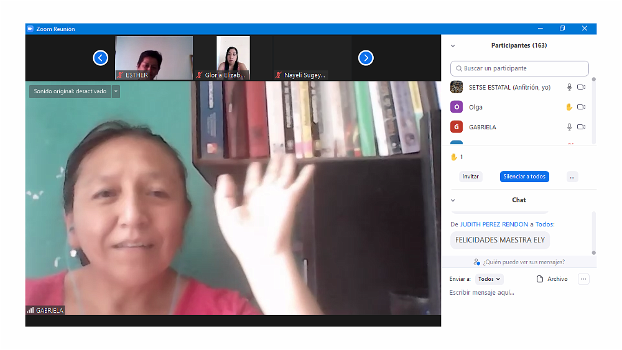Collapse the Chat panel chevron
Viewport: 622px width, 350px height.
[453, 200]
